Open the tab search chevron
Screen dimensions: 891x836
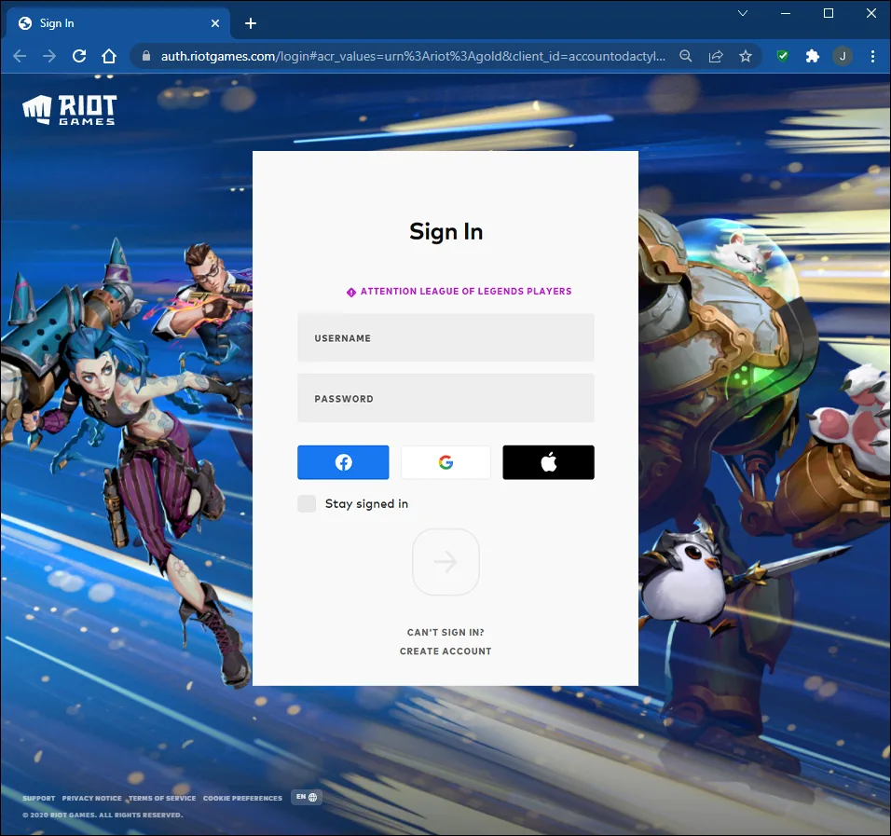coord(743,13)
